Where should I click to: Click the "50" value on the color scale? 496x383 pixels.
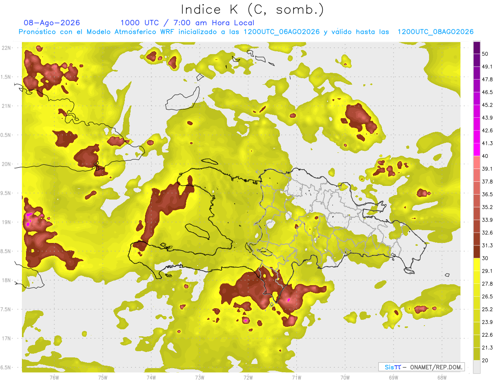[x=485, y=53]
